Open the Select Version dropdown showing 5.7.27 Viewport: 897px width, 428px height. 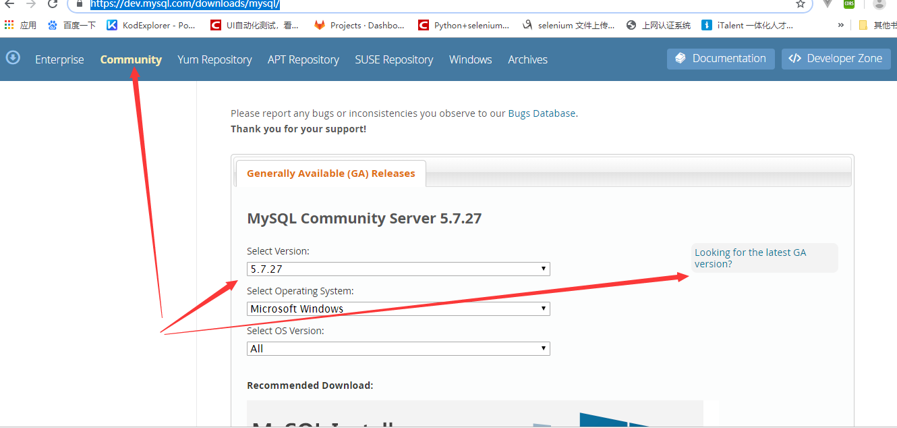point(399,269)
